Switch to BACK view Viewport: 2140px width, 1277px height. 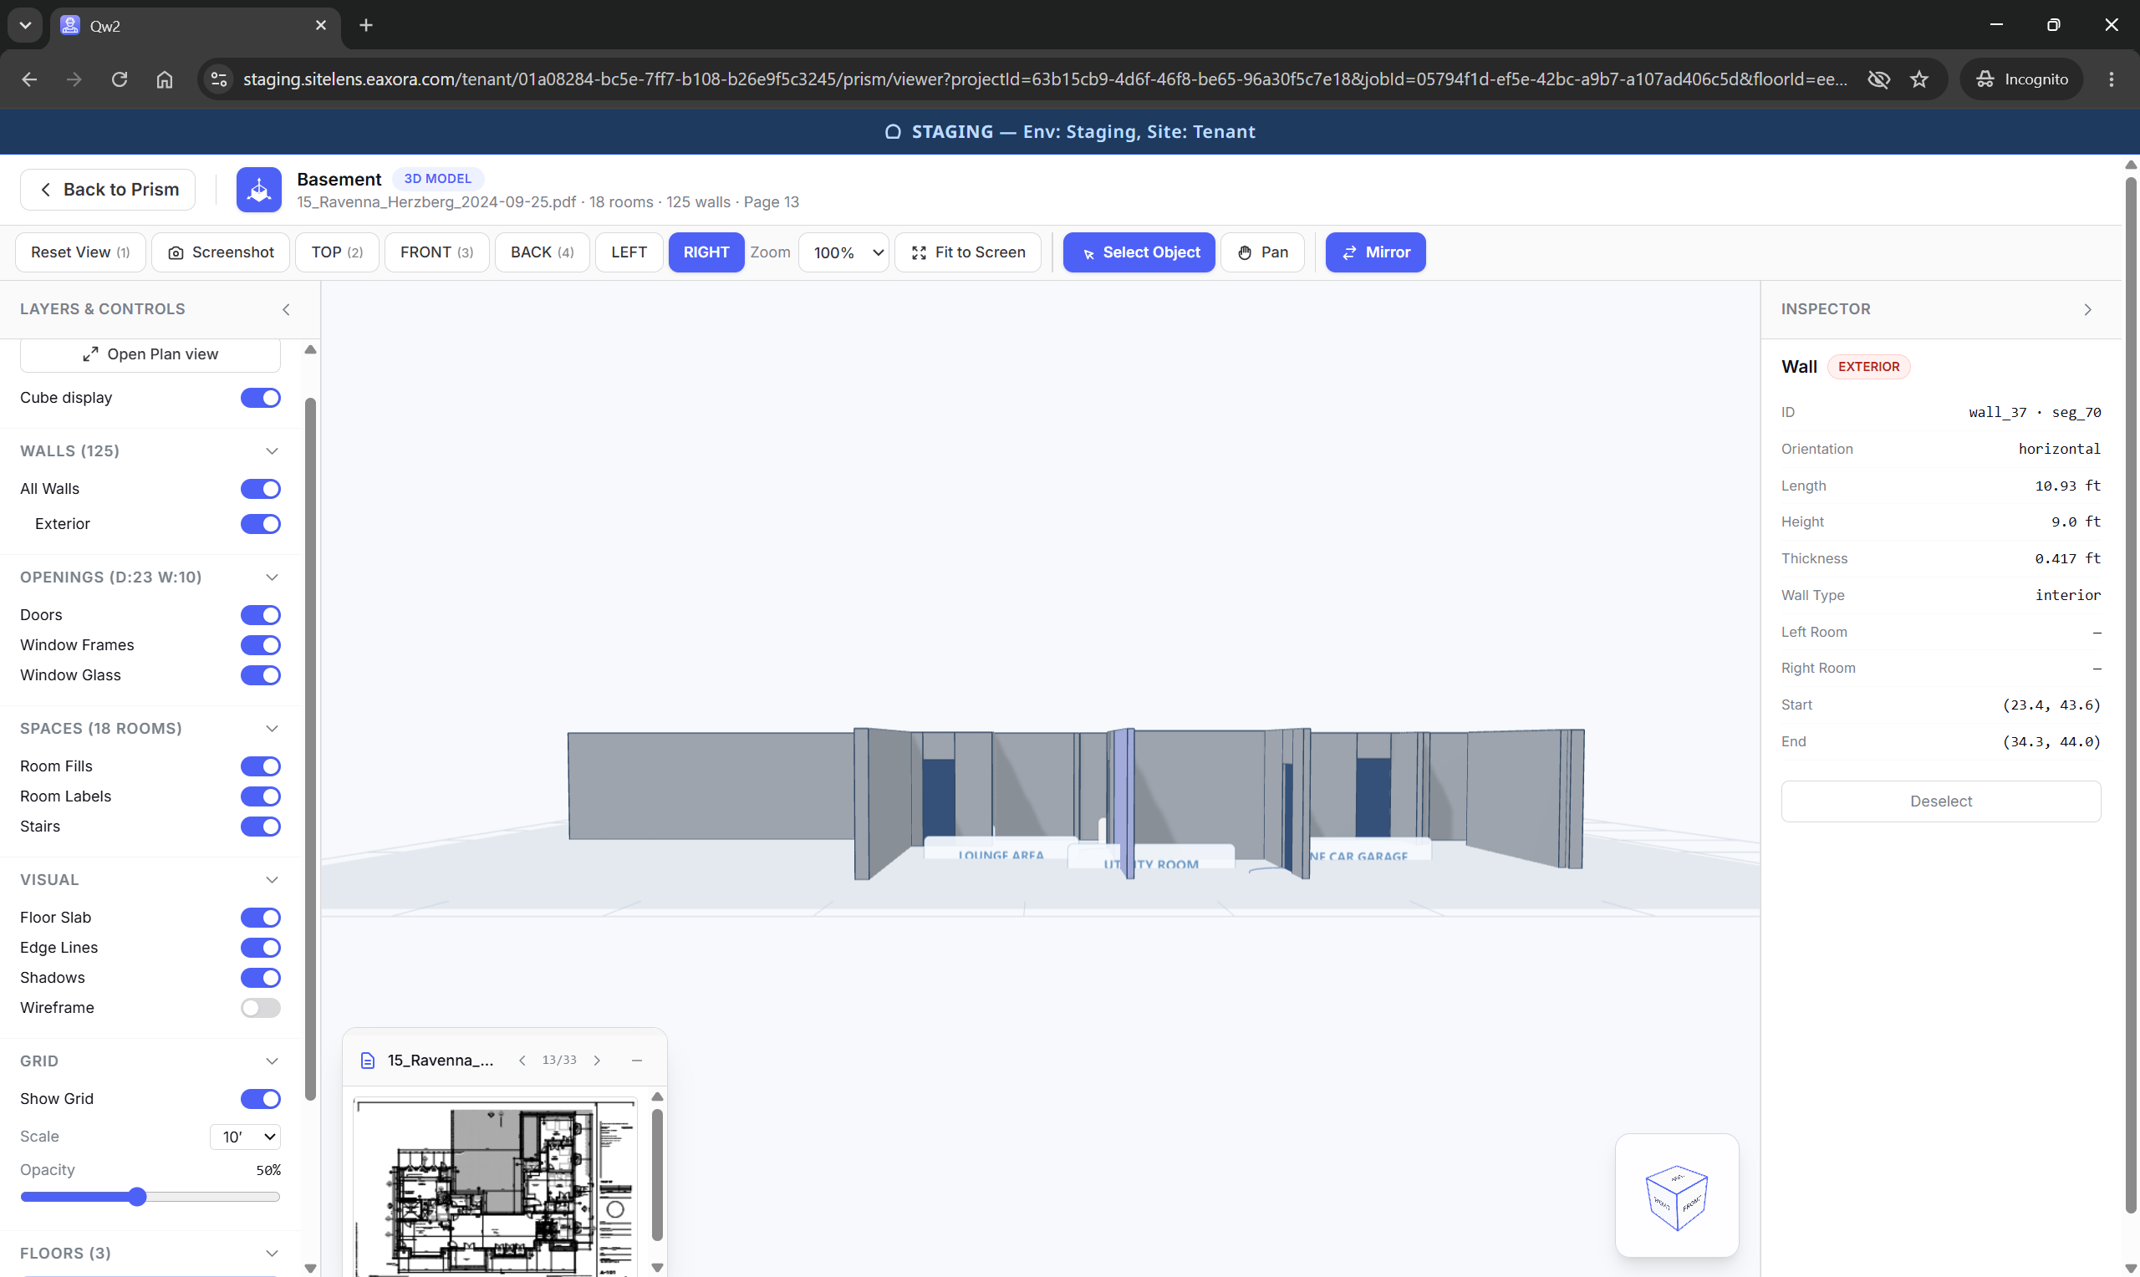click(x=542, y=252)
